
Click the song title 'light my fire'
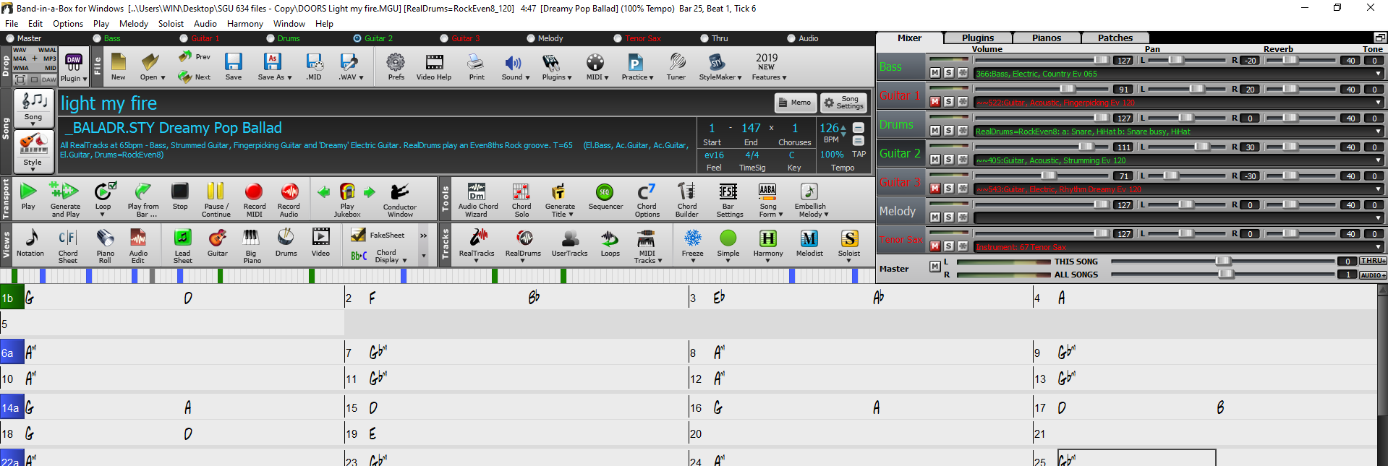click(x=108, y=103)
